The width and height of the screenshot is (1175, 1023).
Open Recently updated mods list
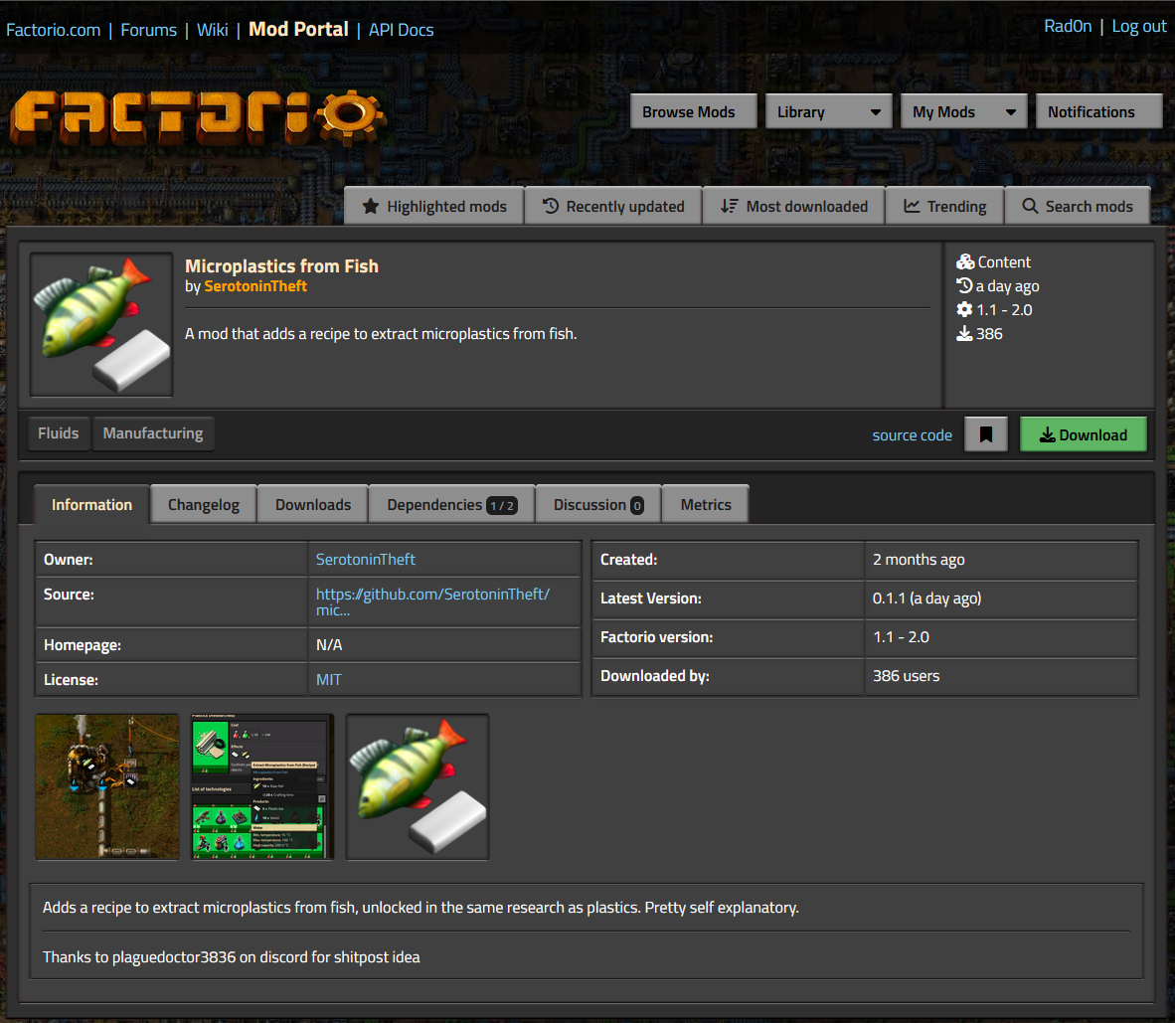point(613,206)
